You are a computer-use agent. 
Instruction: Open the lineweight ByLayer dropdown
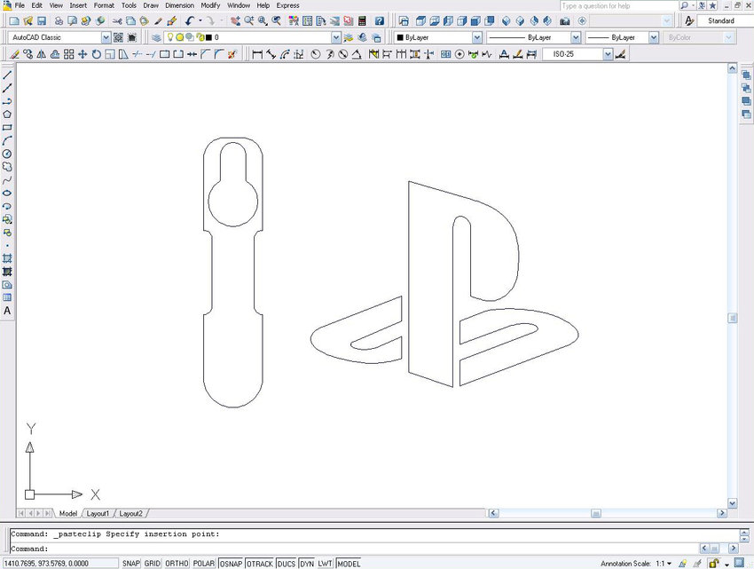(654, 37)
